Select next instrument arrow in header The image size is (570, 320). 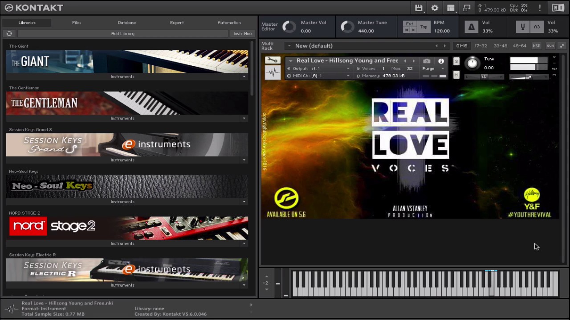click(x=413, y=61)
